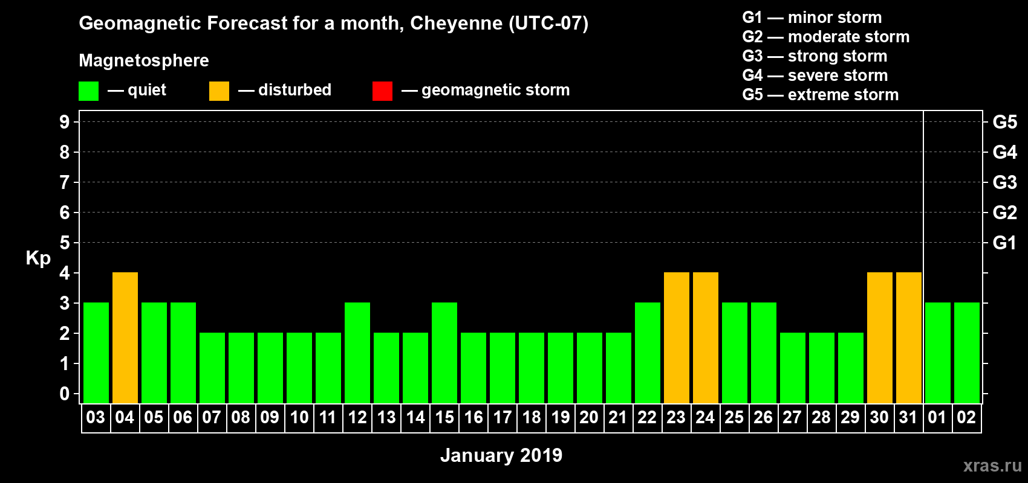Click the '— disturbed' legend text
Image resolution: width=1028 pixels, height=483 pixels.
[285, 90]
